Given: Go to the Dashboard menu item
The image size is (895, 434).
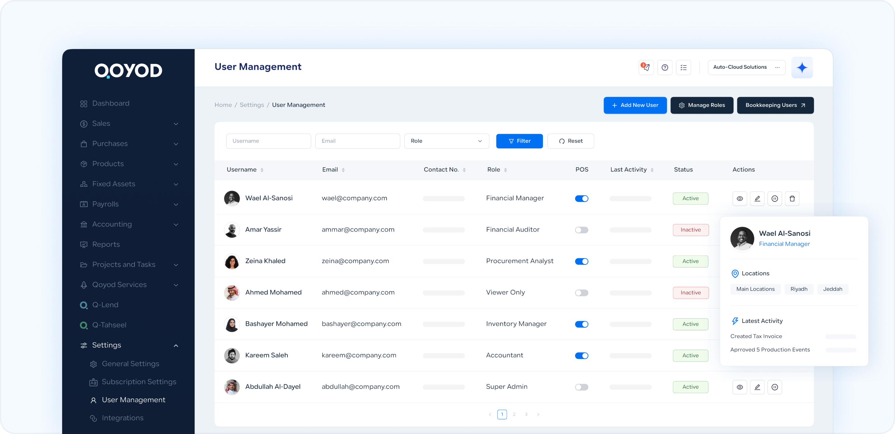Looking at the screenshot, I should pyautogui.click(x=111, y=103).
